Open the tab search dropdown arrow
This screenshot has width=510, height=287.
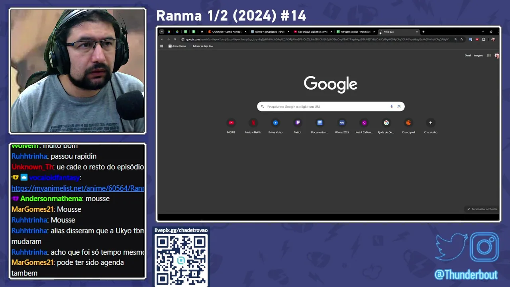[161, 31]
